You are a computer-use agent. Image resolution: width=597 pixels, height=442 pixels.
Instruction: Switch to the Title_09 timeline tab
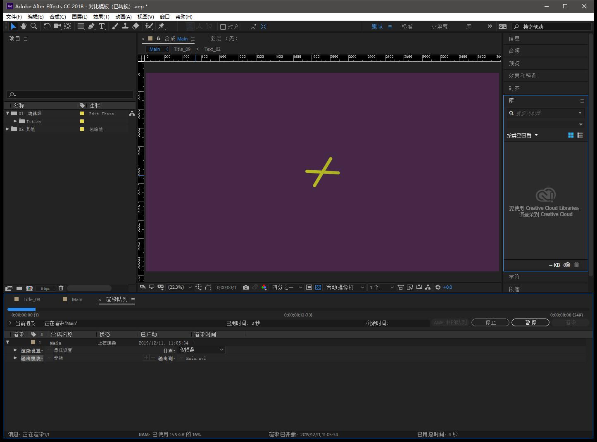point(32,299)
